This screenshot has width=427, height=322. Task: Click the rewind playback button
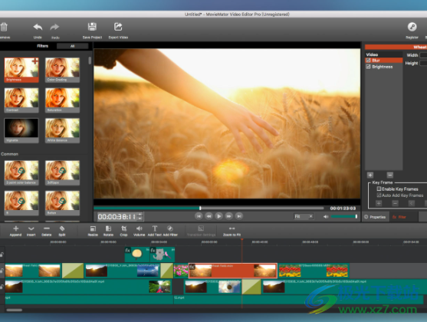point(209,216)
